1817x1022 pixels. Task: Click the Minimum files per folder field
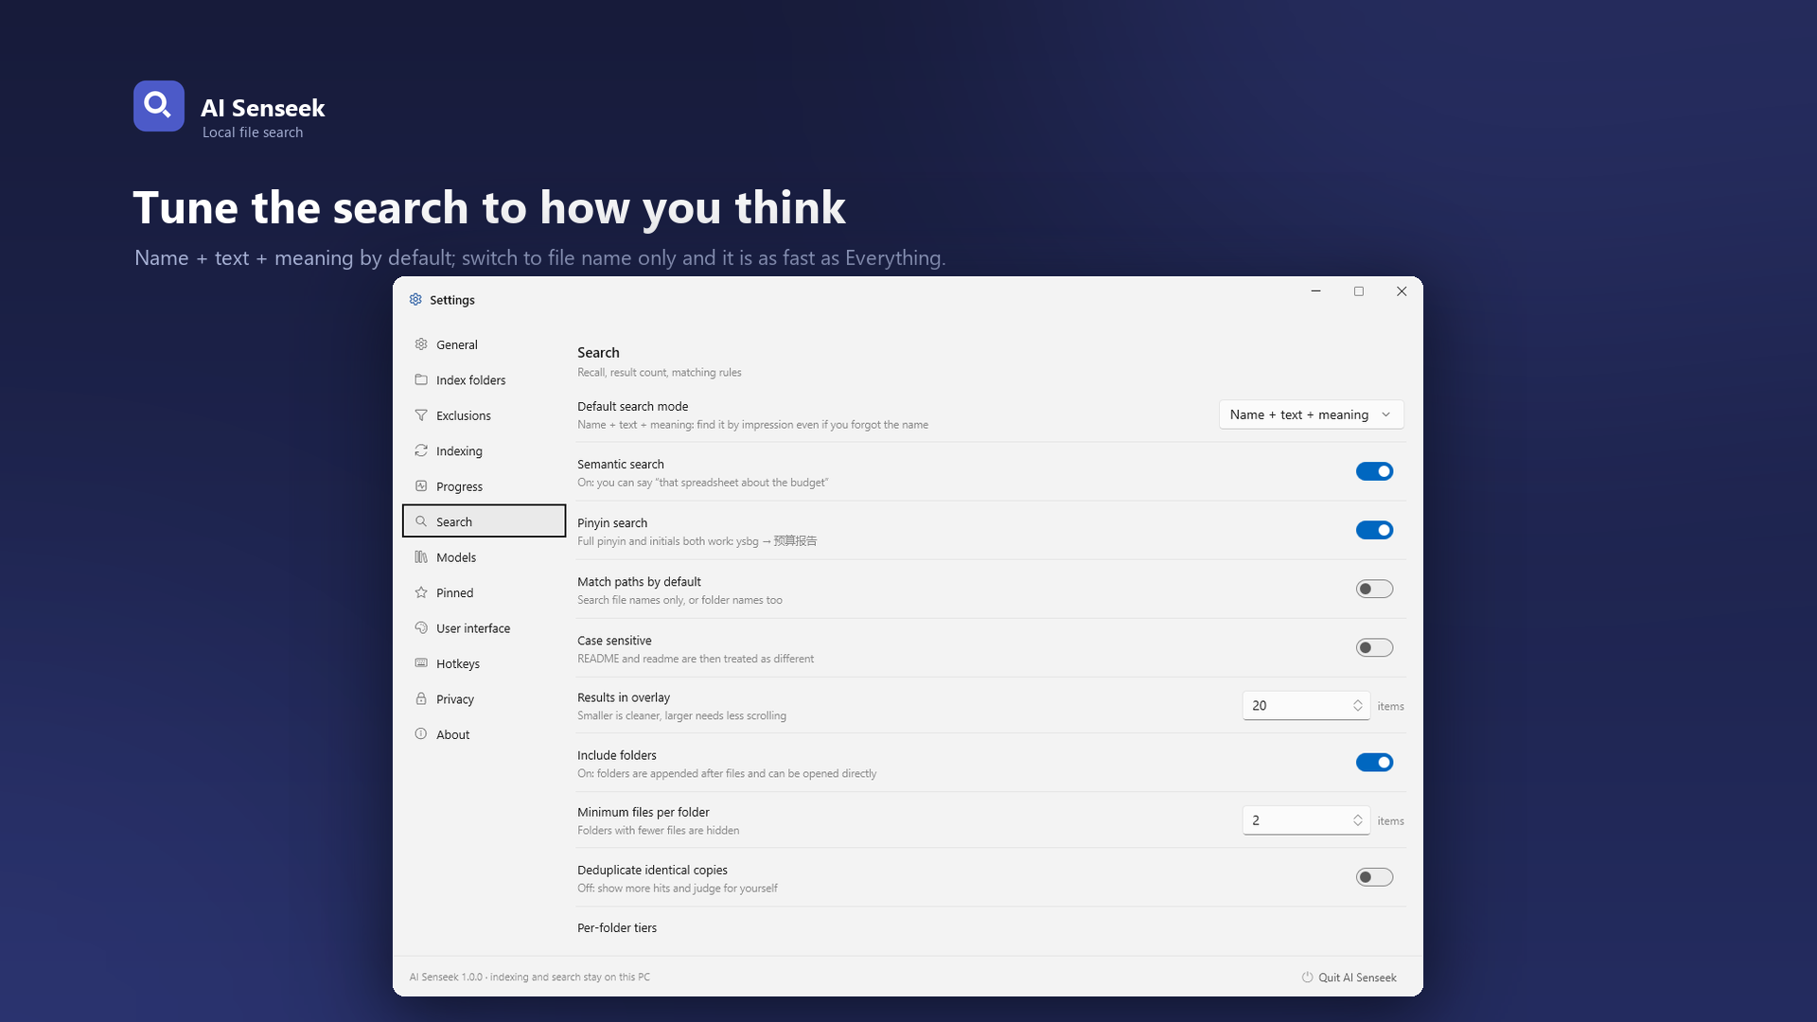coord(1306,820)
